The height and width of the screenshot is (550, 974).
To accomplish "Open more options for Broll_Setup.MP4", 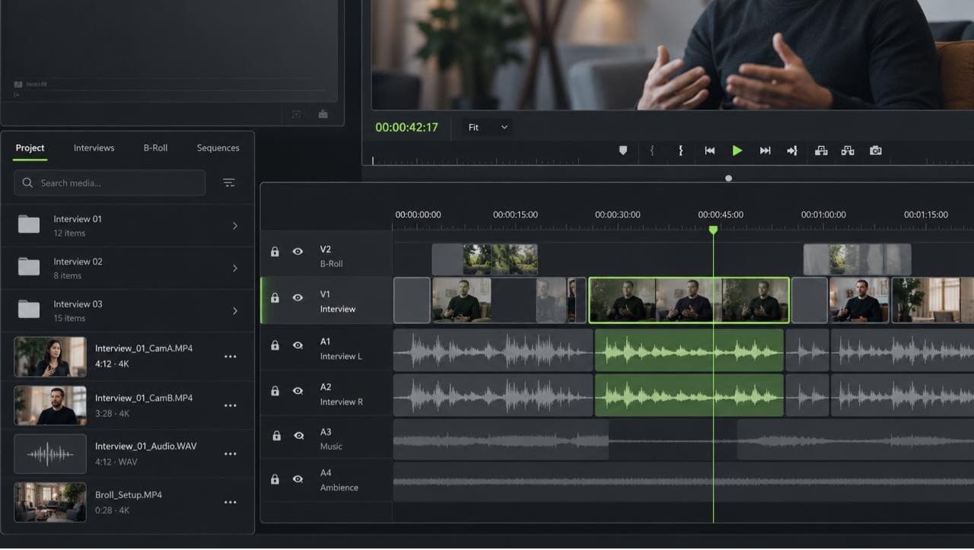I will (x=231, y=503).
